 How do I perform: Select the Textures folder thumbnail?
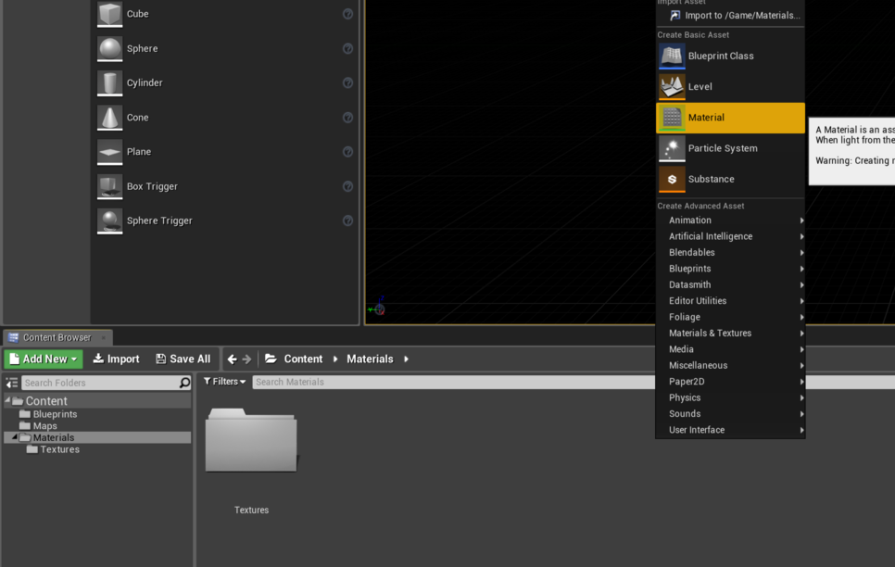251,440
